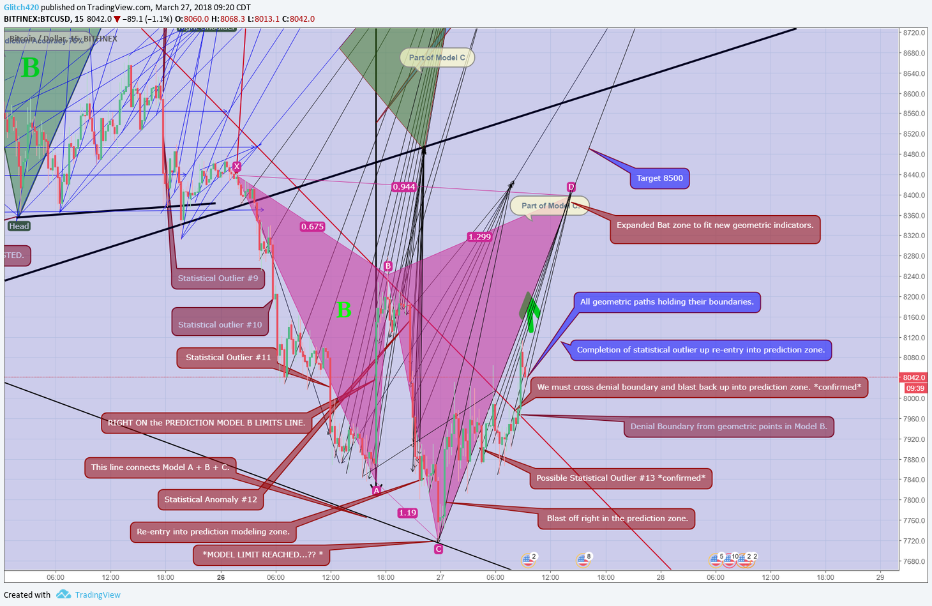Screen dimensions: 932x606
Task: Select the Target 8500 callout
Action: pos(659,178)
